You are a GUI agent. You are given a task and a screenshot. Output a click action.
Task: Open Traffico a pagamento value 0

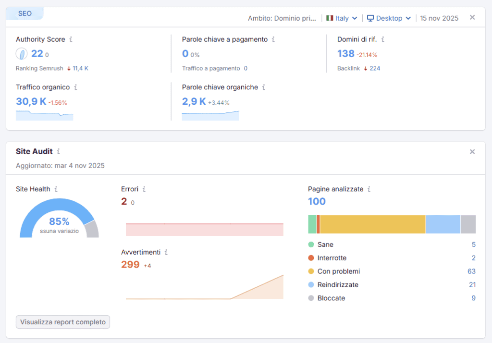coord(246,68)
